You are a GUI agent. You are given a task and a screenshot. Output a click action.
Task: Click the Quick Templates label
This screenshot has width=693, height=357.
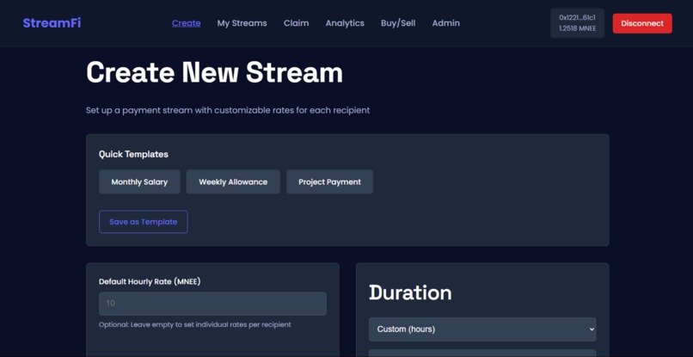[x=133, y=154]
